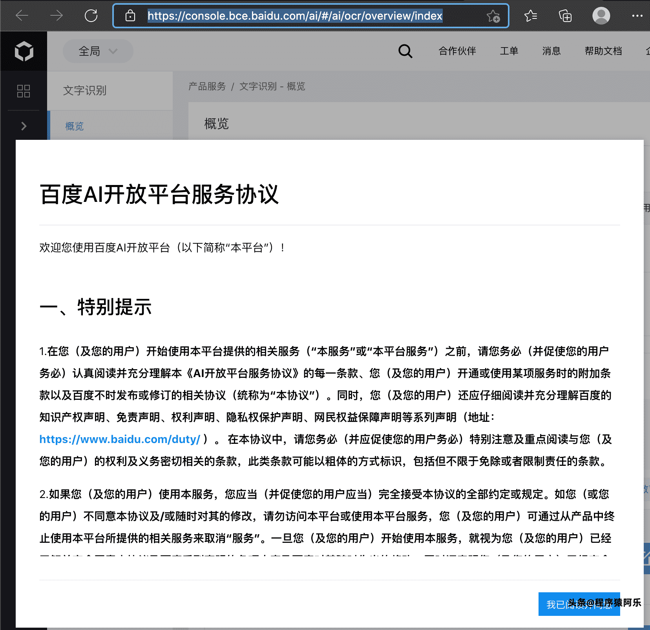Image resolution: width=650 pixels, height=630 pixels.
Task: Click the console search magnifier icon
Action: pos(405,51)
